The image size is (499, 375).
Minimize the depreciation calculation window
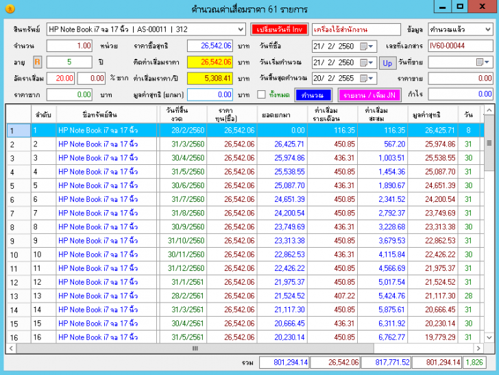tap(442, 6)
